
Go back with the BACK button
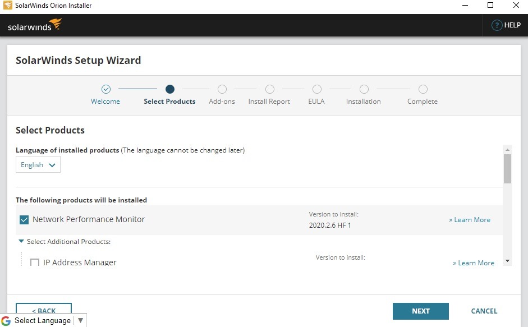pyautogui.click(x=44, y=310)
